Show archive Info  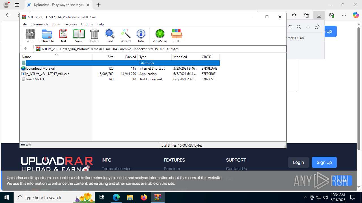pyautogui.click(x=141, y=36)
